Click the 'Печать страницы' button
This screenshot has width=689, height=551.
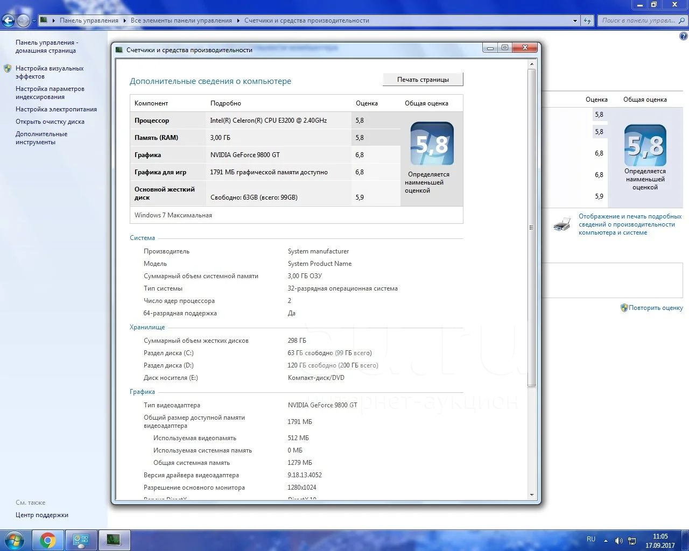tap(423, 80)
